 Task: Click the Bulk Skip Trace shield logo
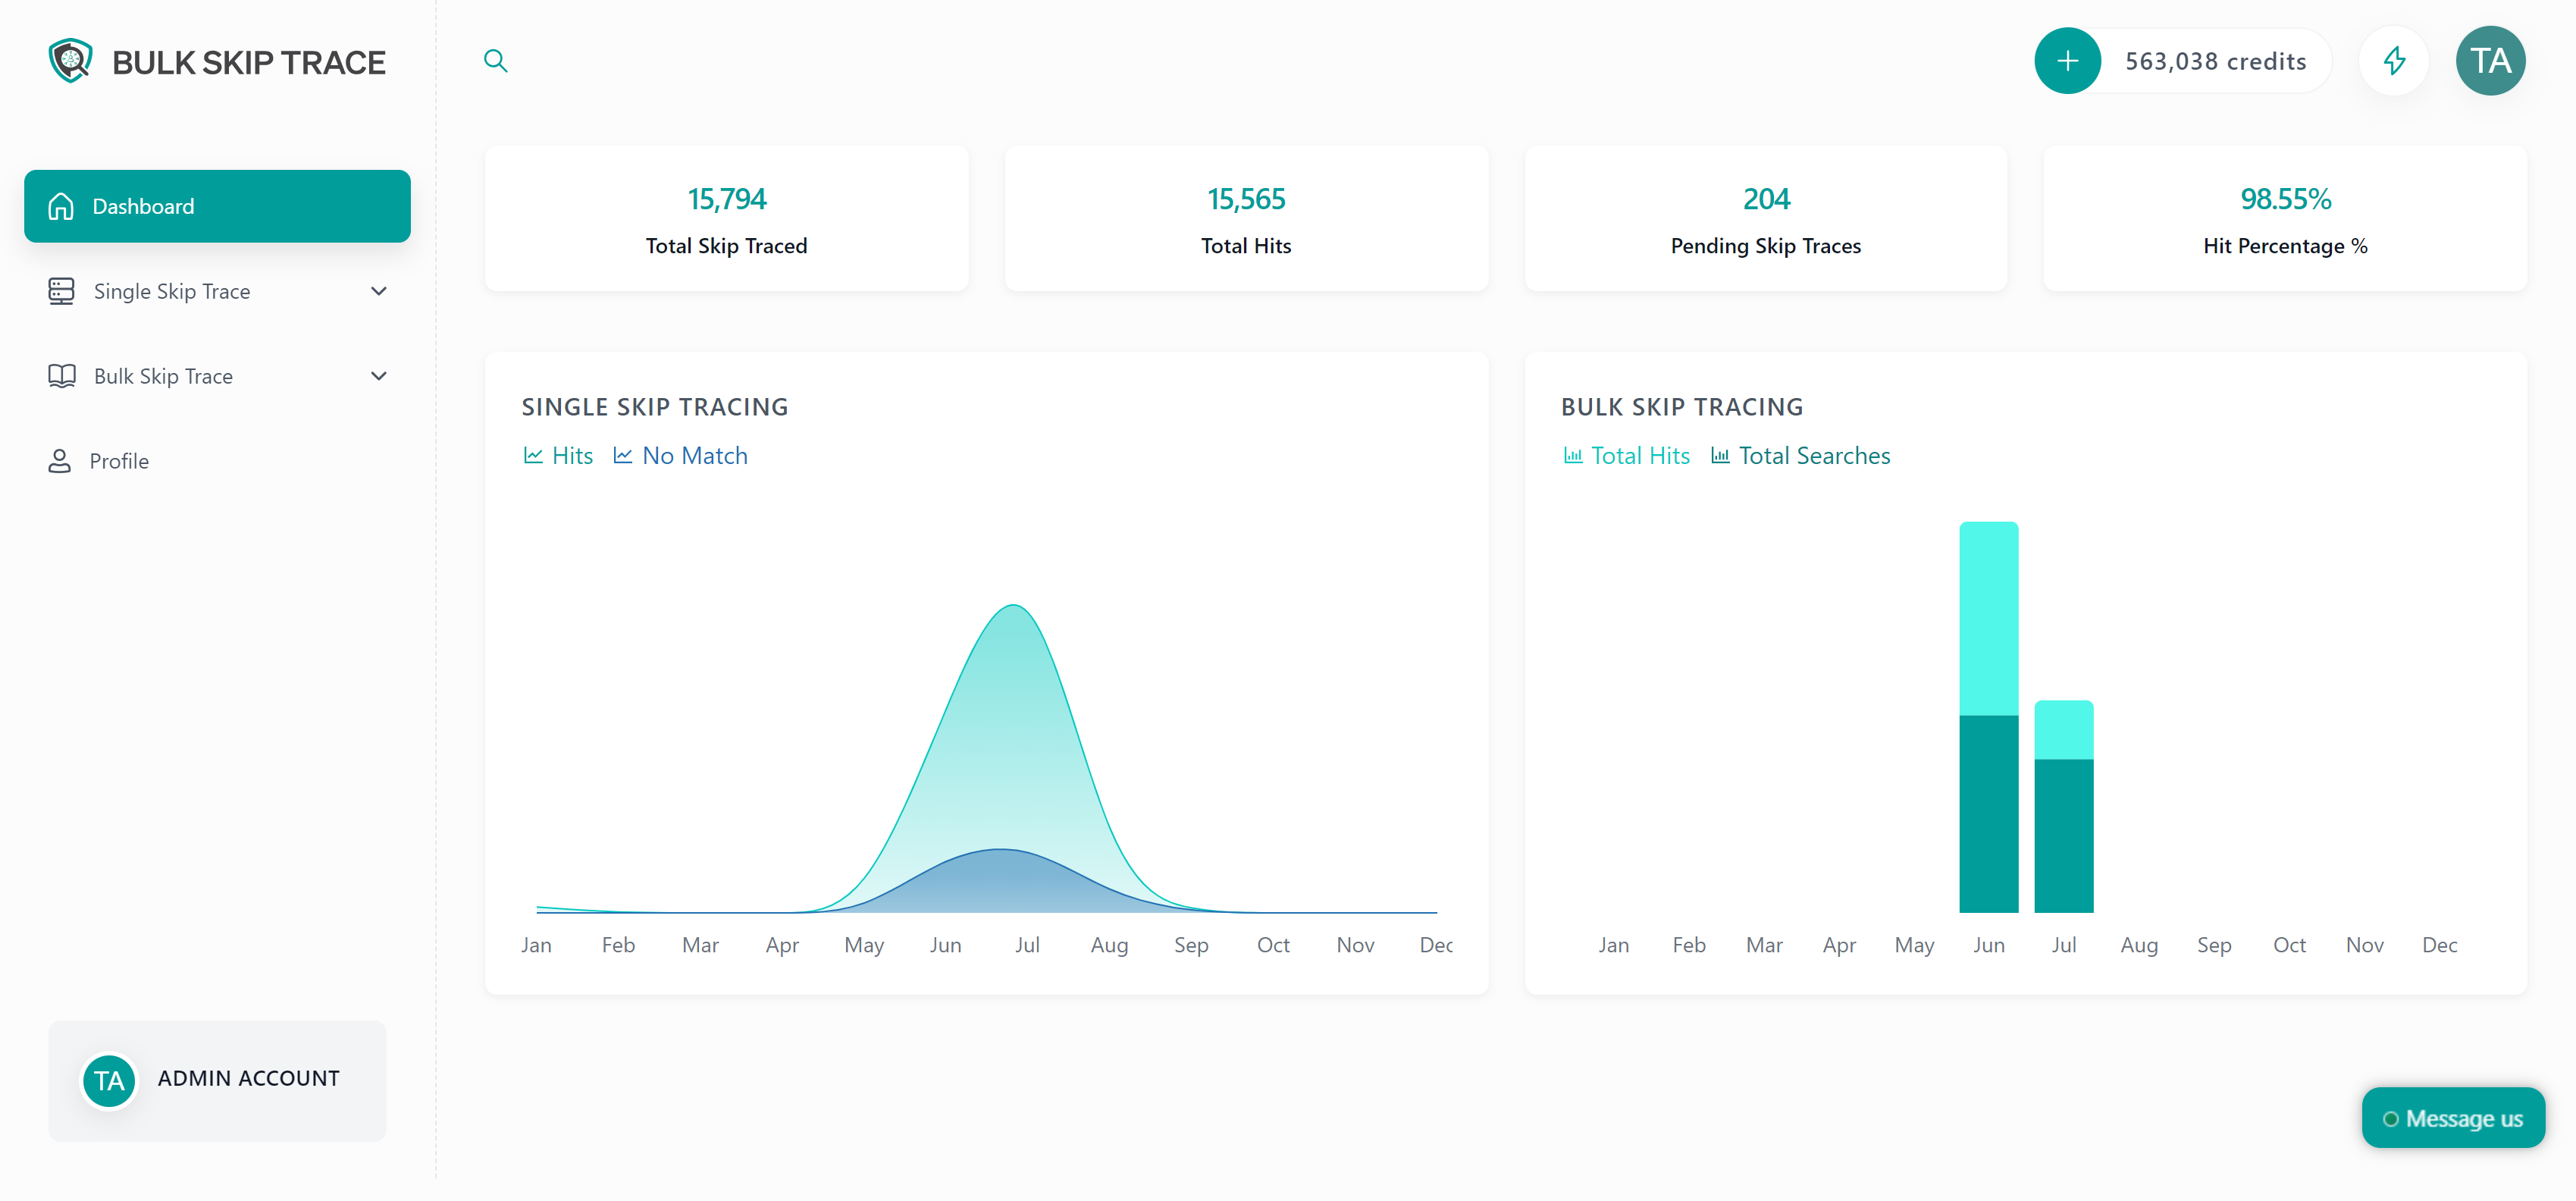pos(71,61)
